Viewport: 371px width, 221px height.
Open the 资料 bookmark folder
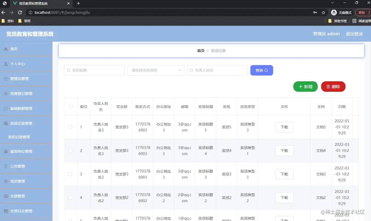point(8,21)
